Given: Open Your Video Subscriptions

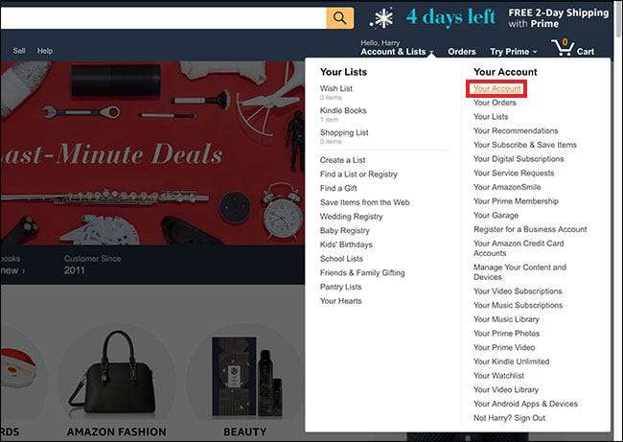Looking at the screenshot, I should 518,291.
